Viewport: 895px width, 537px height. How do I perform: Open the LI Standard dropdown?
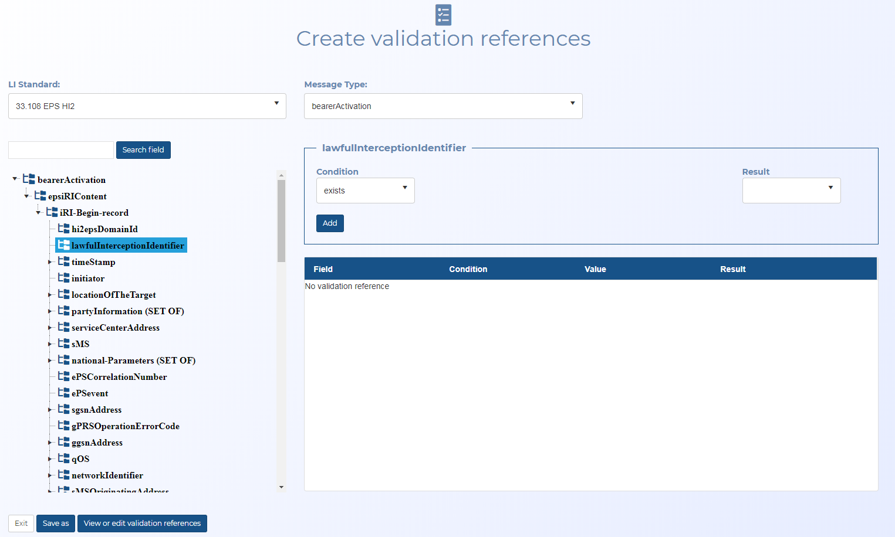[147, 106]
